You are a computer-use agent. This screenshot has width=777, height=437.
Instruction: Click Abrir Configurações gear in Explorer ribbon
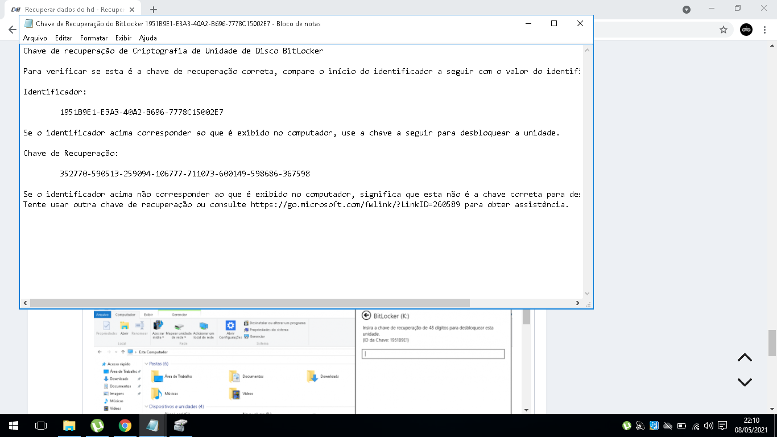(230, 330)
